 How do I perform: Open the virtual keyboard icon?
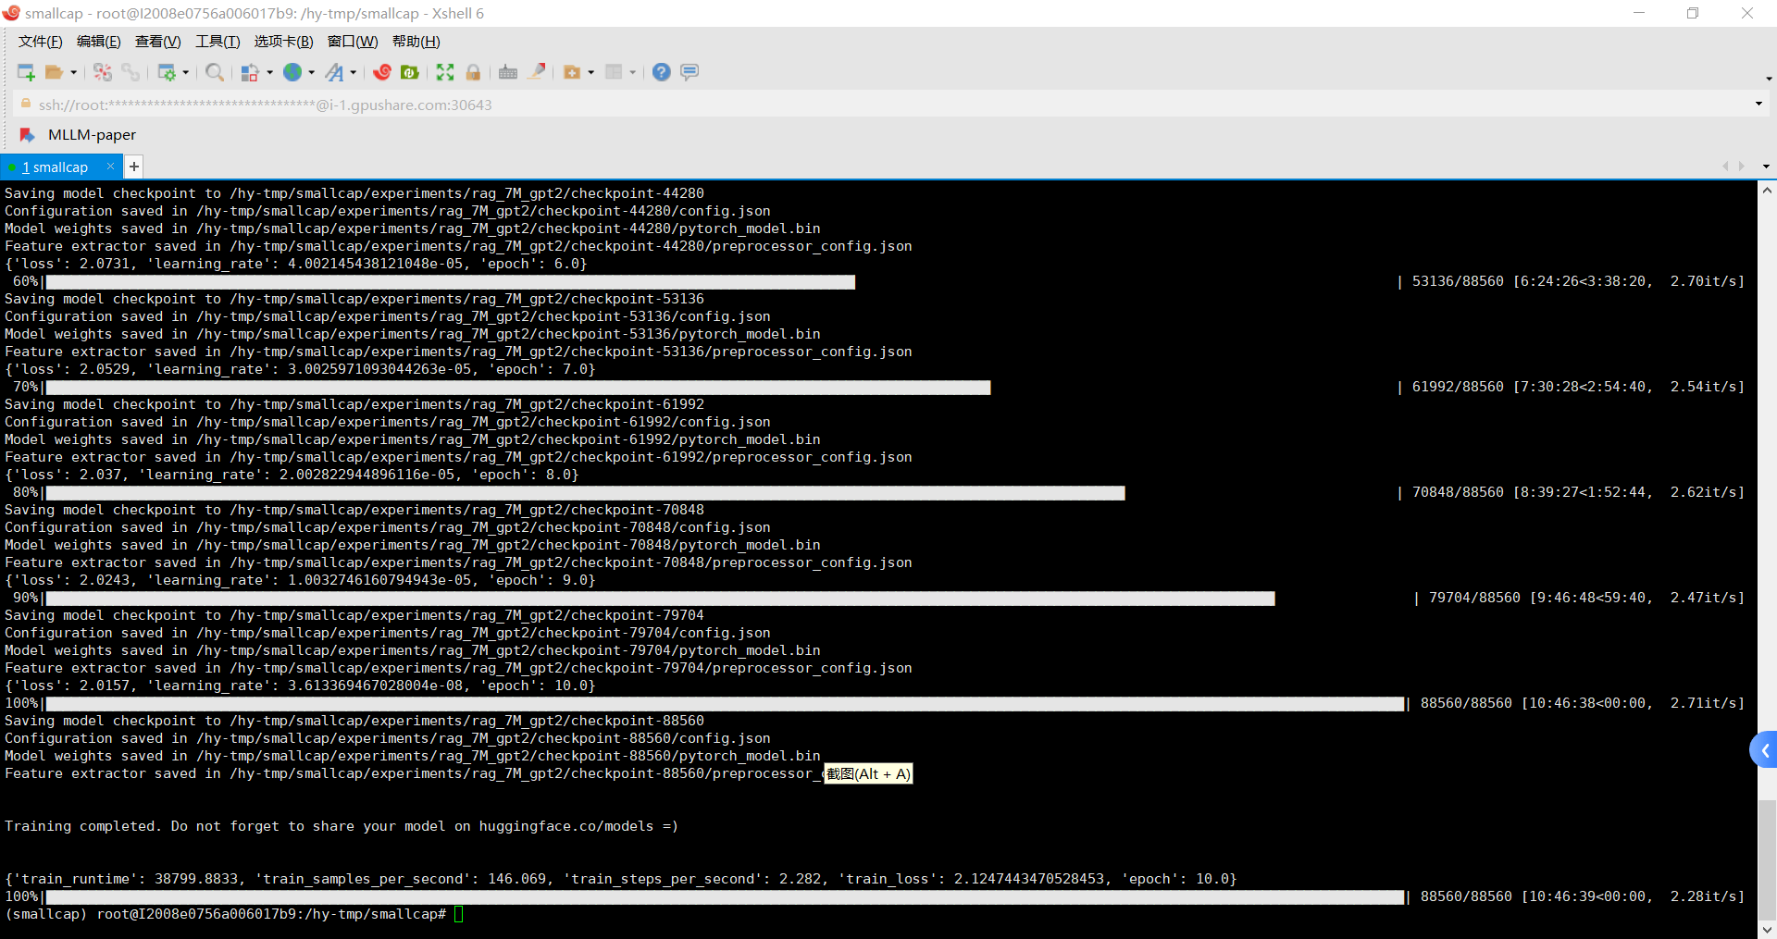coord(508,72)
